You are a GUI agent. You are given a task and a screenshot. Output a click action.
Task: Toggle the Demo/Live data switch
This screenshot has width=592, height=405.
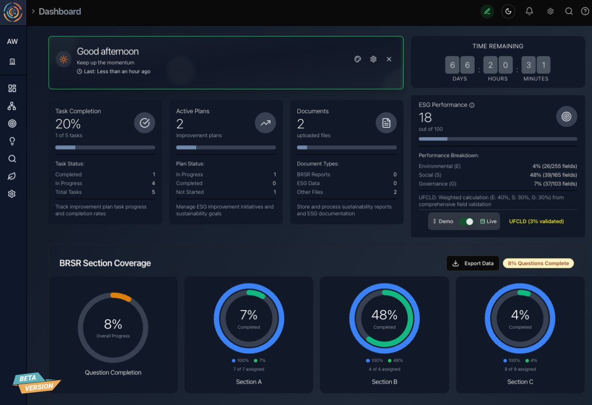click(x=467, y=221)
